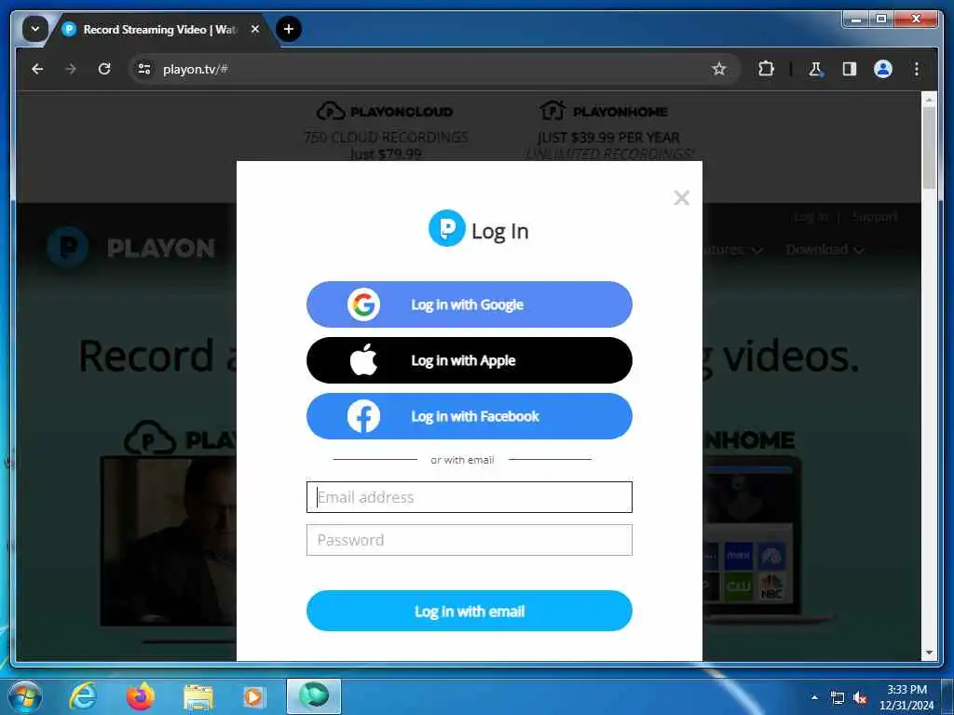Click the PlayOn logo beside Log In heading
This screenshot has height=715, width=954.
(446, 228)
